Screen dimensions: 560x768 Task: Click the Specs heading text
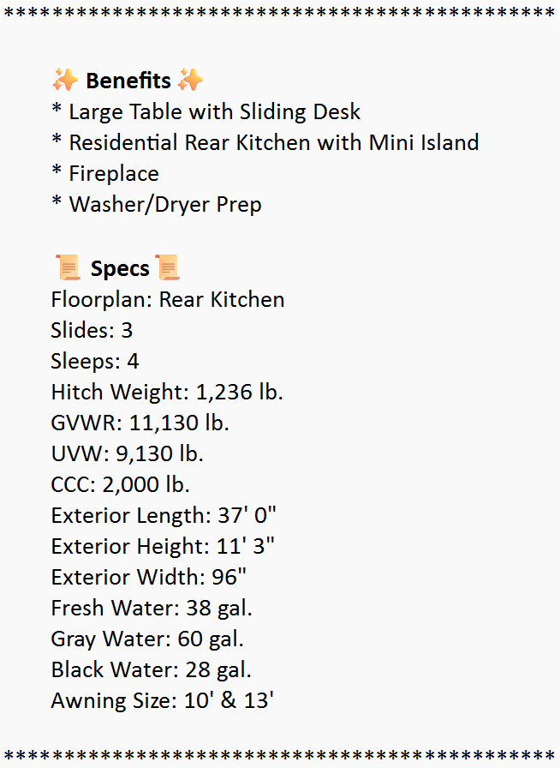pos(120,268)
